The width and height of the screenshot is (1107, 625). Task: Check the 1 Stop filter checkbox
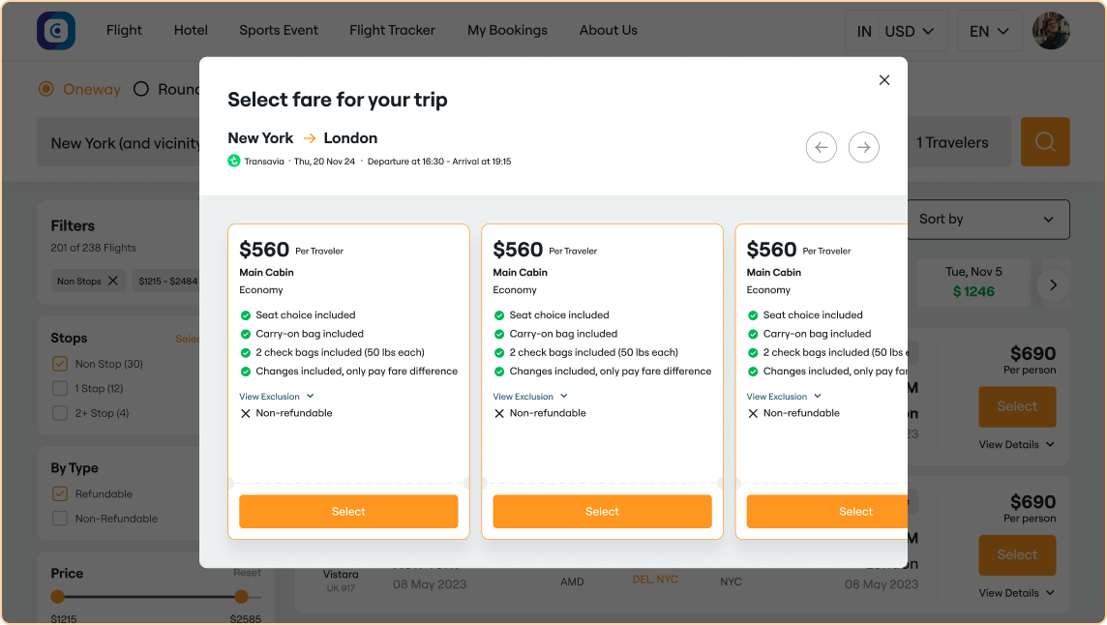point(60,388)
